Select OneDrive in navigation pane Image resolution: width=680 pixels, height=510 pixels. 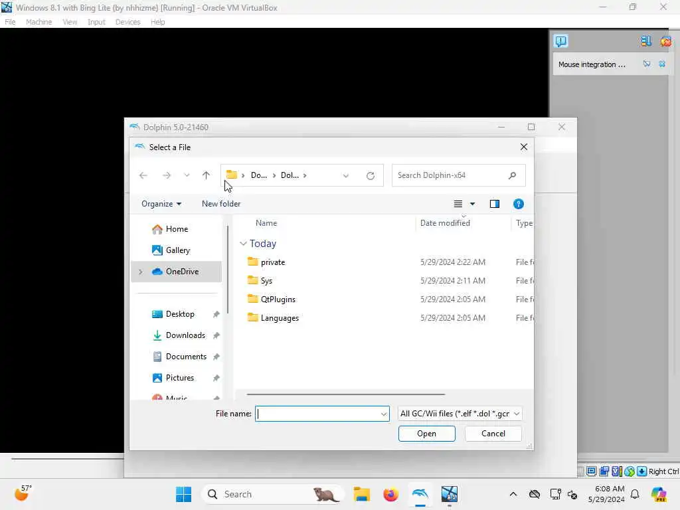coord(176,272)
